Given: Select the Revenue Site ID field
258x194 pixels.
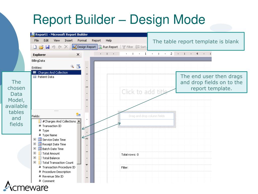Looking at the screenshot, I should pyautogui.click(x=53, y=177).
